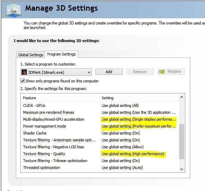This screenshot has height=191, width=205.
Task: Click the Remove button
Action: (x=140, y=72)
